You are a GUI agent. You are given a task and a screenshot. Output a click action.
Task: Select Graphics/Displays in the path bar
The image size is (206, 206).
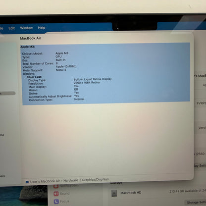95,180
